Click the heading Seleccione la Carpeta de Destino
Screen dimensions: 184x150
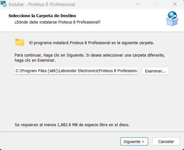tap(42, 16)
